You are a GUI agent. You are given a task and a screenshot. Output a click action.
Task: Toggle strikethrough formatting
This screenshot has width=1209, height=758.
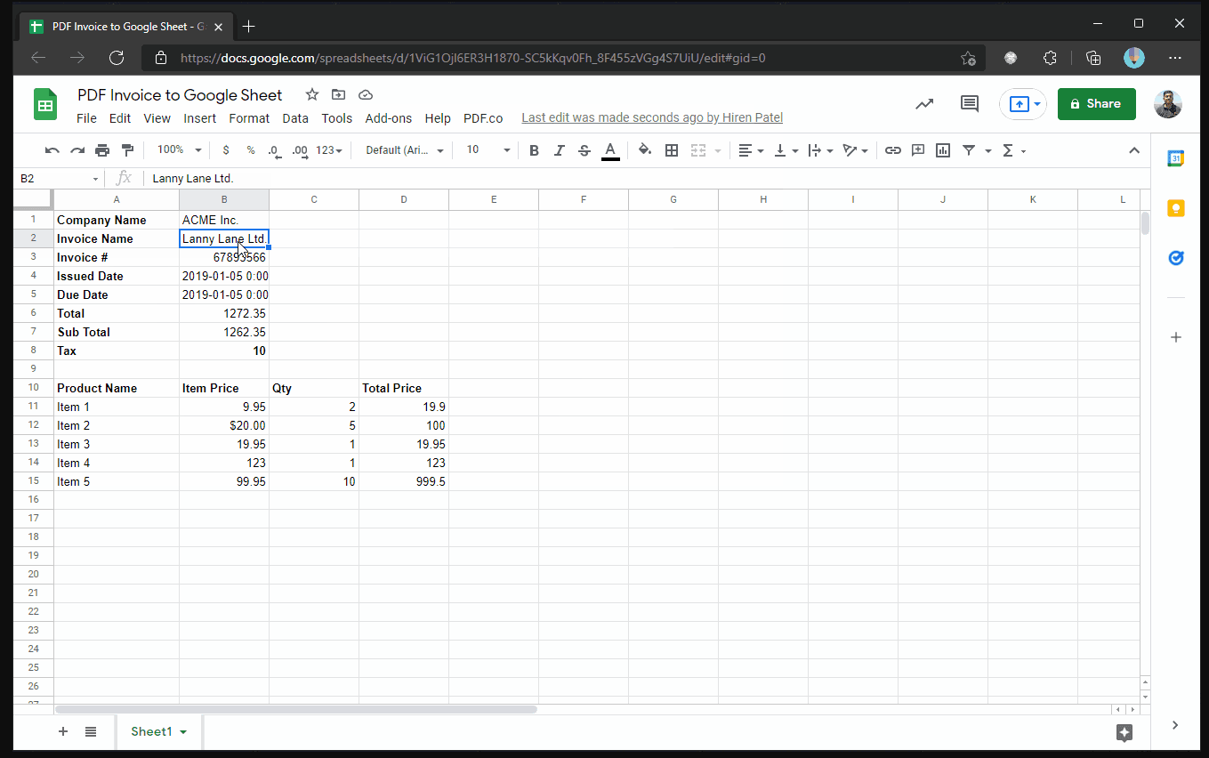[584, 150]
